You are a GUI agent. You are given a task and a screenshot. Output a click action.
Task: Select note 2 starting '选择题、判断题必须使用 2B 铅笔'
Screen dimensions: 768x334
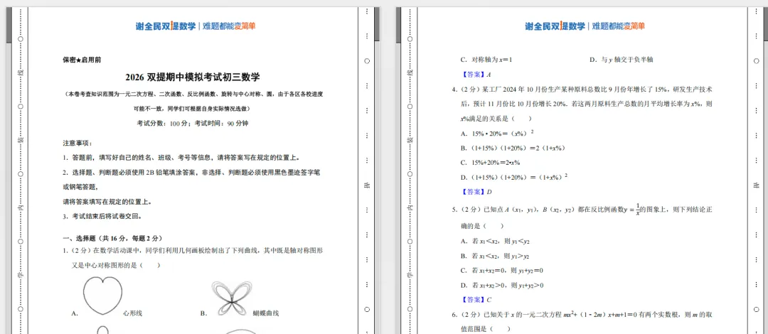pos(191,173)
